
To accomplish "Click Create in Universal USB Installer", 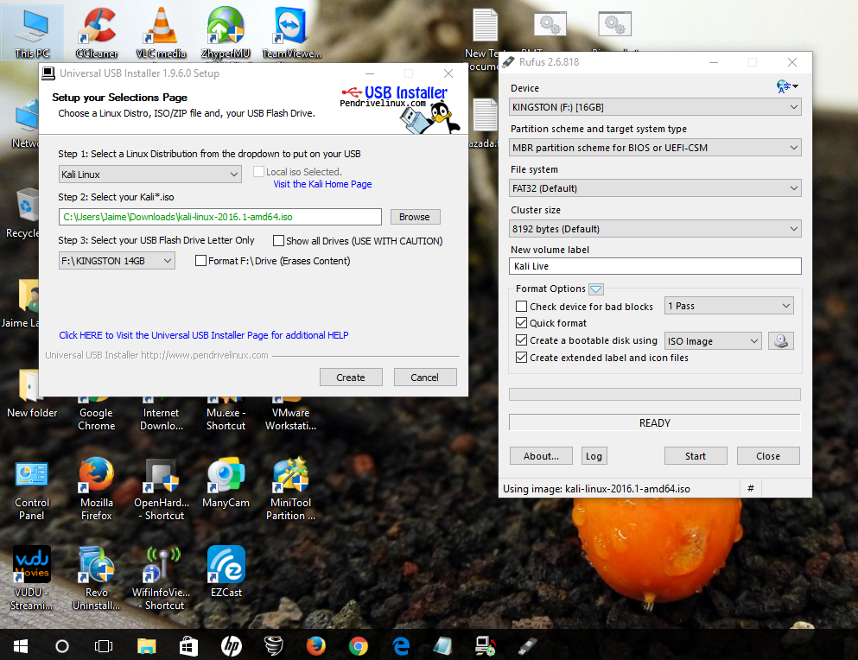I will [x=351, y=377].
